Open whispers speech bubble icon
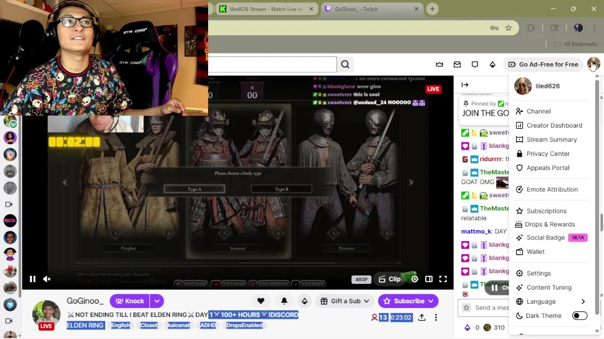The image size is (604, 339). pos(475,65)
